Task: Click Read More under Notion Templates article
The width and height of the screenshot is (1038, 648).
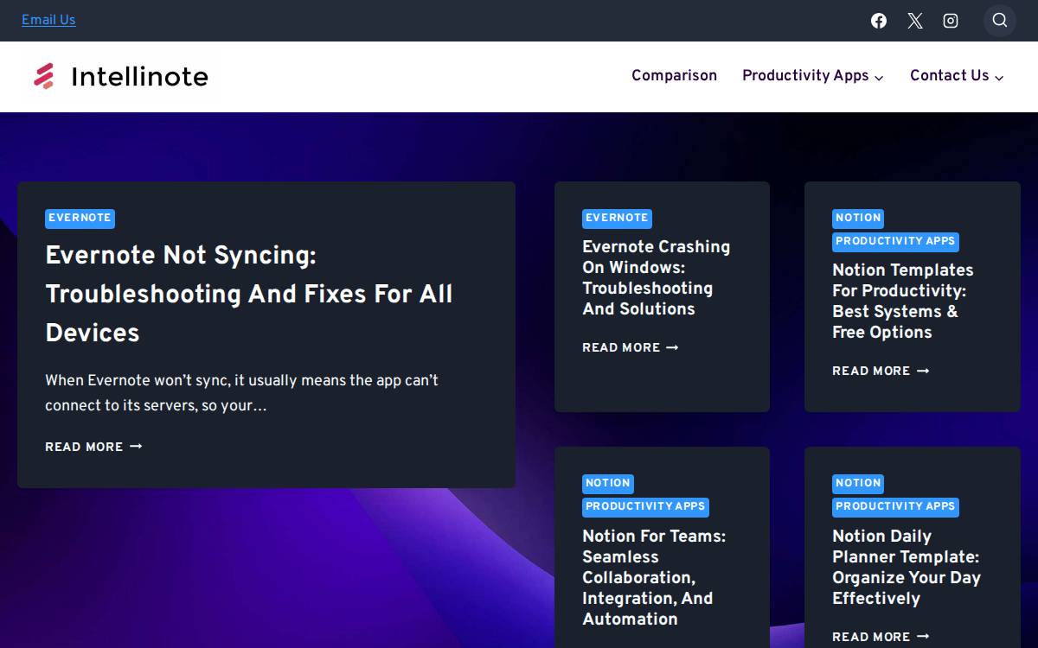Action: point(871,371)
